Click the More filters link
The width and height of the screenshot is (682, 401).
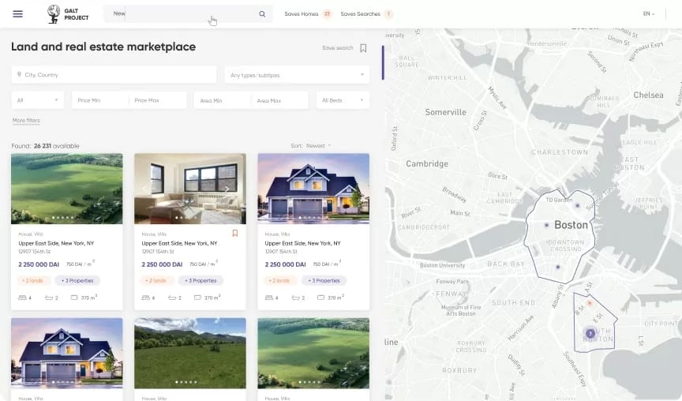pos(26,121)
